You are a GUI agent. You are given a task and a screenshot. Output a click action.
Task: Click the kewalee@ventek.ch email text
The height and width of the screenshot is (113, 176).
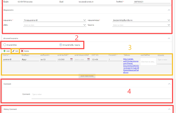tap(86, 2)
